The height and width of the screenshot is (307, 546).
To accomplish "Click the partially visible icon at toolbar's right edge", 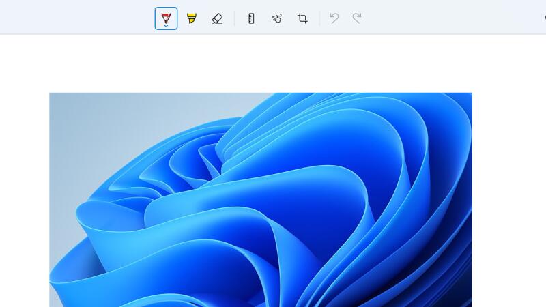I will coord(543,17).
